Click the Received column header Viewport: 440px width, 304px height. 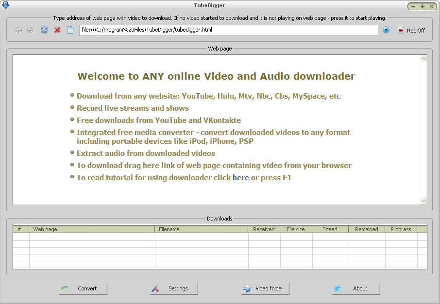[x=264, y=229]
